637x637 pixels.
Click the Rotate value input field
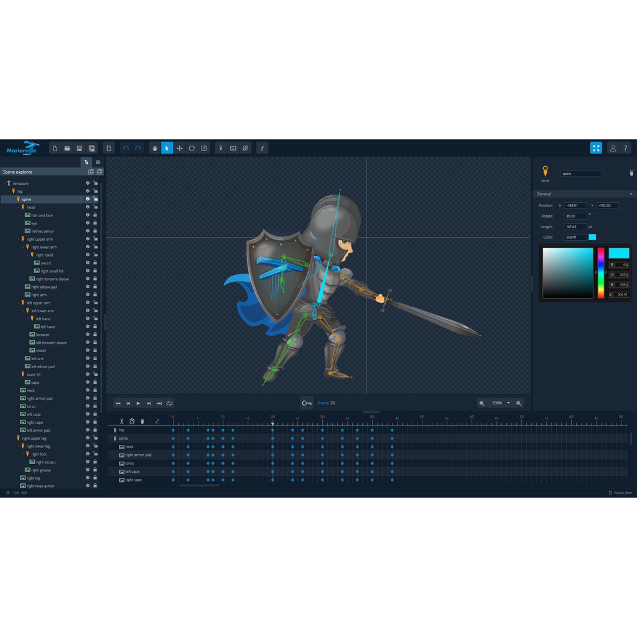[x=574, y=216]
